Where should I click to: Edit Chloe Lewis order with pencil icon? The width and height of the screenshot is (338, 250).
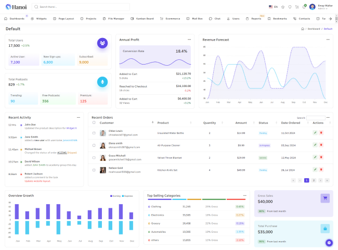pos(315,133)
